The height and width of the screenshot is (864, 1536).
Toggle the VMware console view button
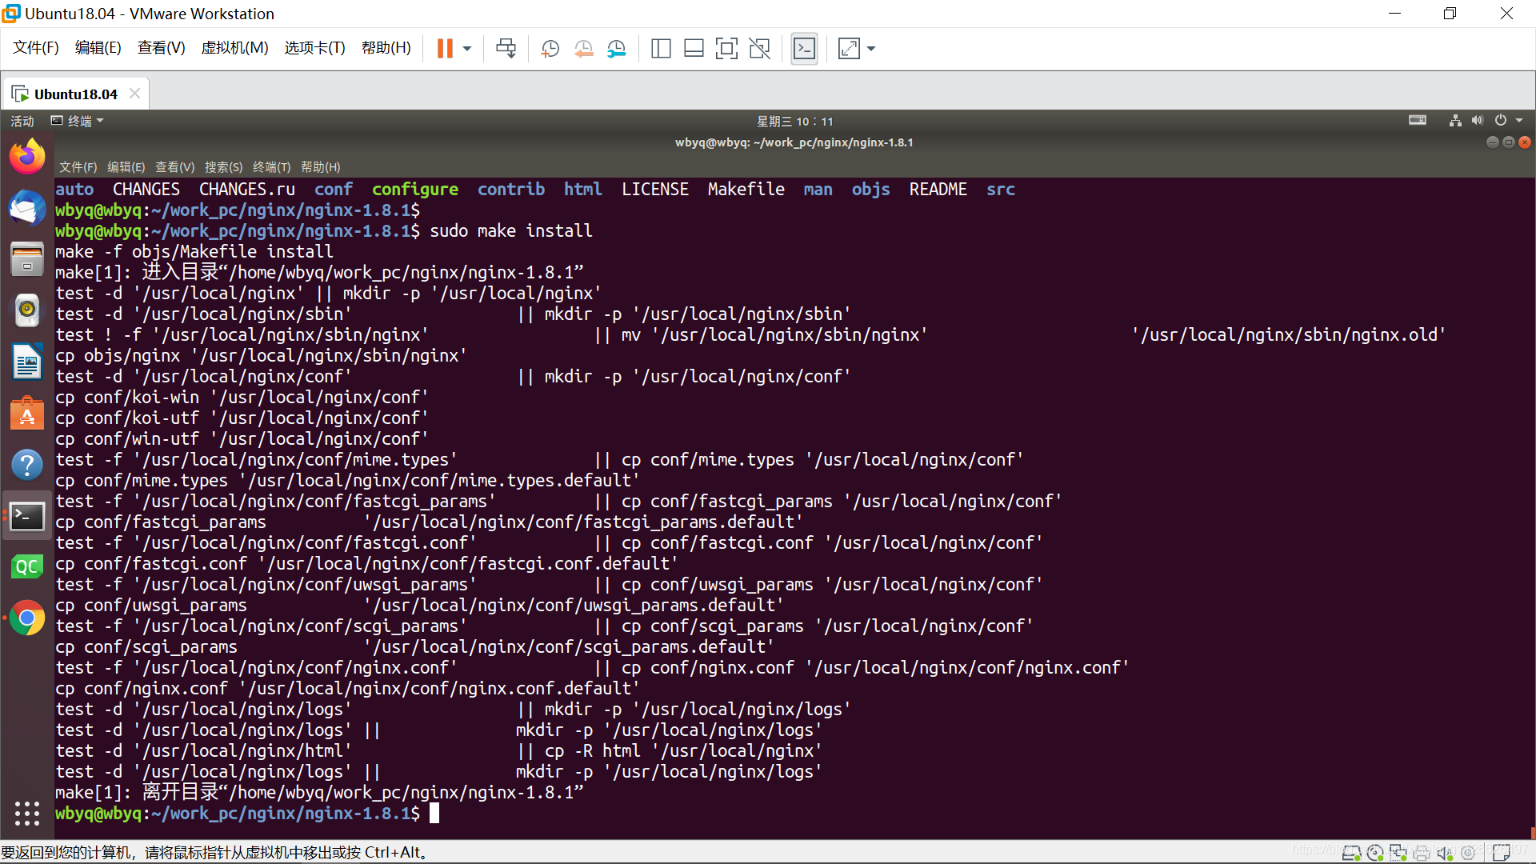(x=804, y=49)
